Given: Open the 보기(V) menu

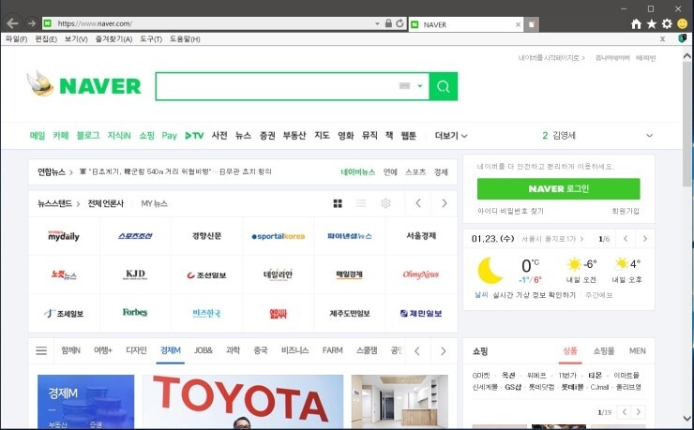Looking at the screenshot, I should [x=76, y=39].
